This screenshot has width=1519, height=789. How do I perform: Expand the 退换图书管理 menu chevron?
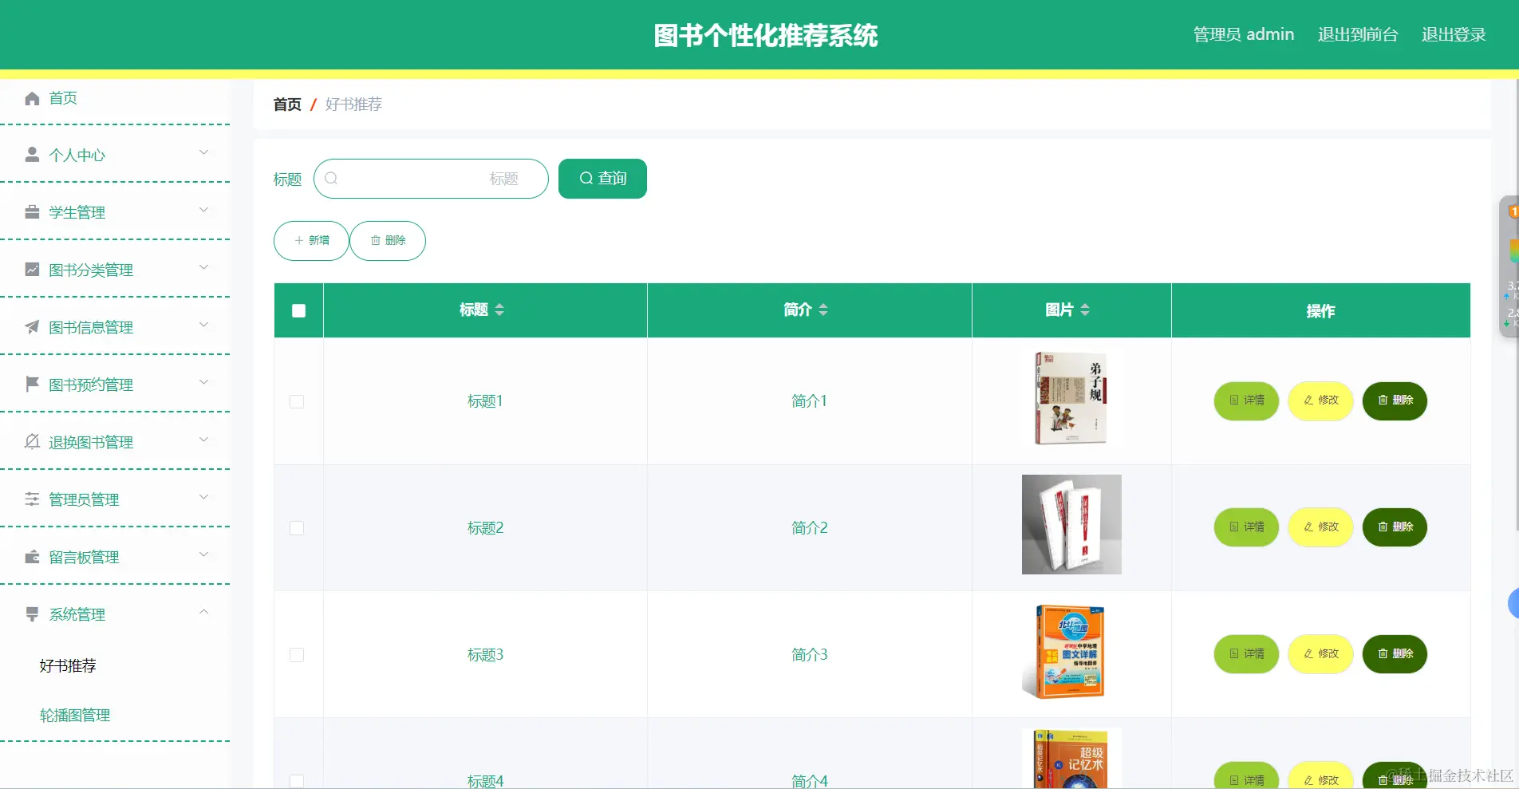[204, 440]
